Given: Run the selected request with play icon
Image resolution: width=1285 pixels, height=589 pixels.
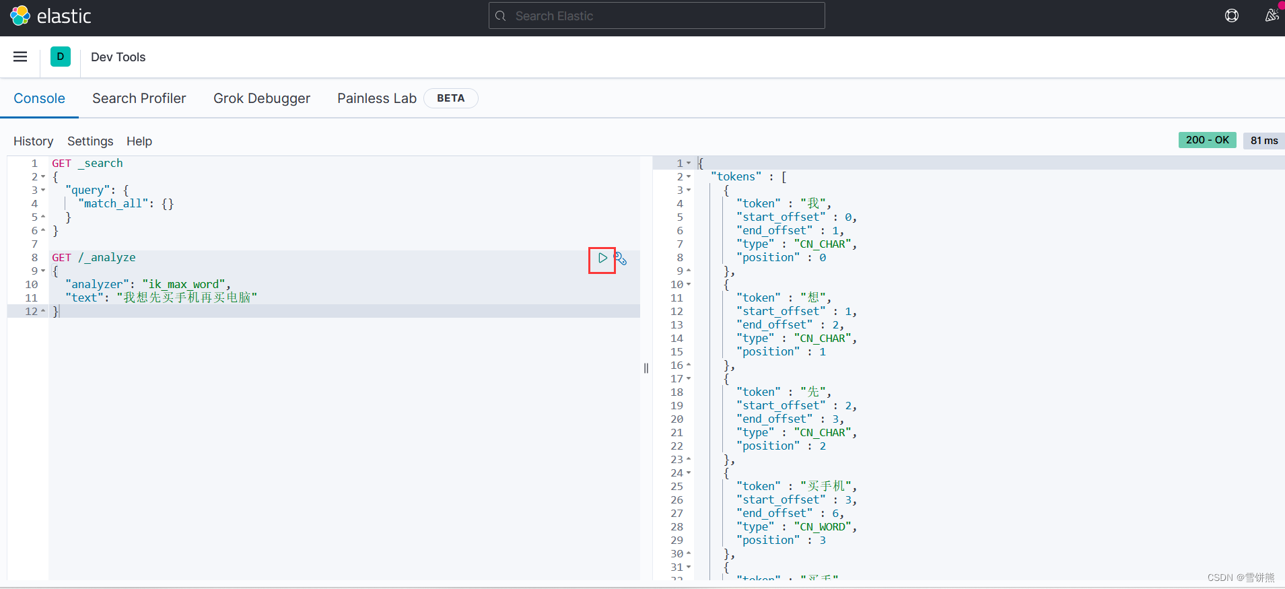Looking at the screenshot, I should click(x=602, y=258).
